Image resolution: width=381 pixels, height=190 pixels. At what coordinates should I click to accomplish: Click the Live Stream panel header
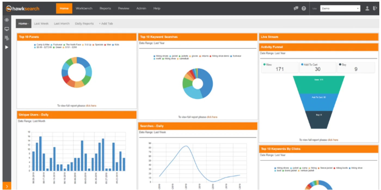point(319,37)
